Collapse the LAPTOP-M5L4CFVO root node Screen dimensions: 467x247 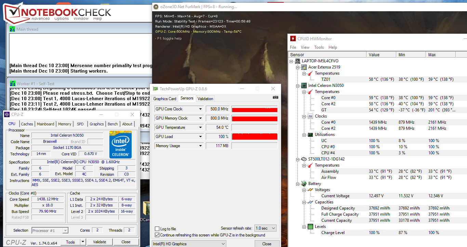coord(292,61)
